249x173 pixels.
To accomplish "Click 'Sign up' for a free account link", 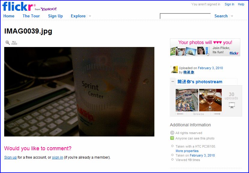I will point(11,157).
